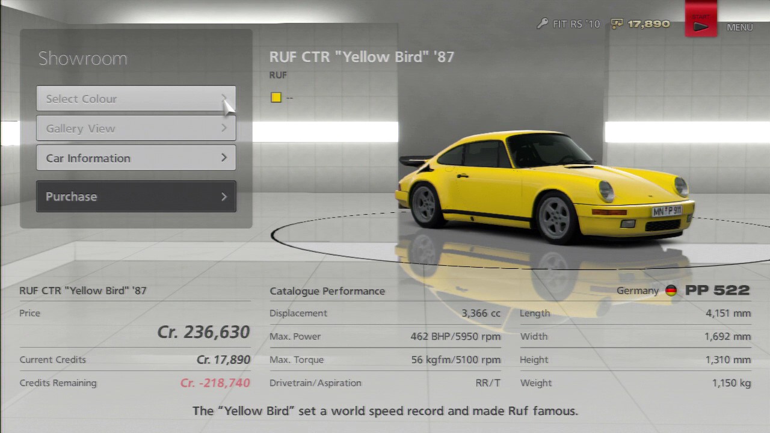This screenshot has width=770, height=433.
Task: Open the Select Colour option
Action: pos(136,99)
